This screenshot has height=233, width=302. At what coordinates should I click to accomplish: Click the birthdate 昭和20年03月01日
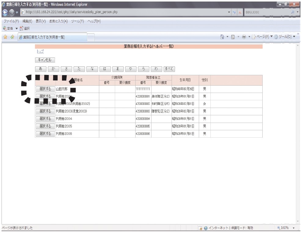pos(183,111)
